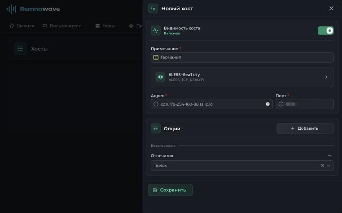Click the Примечание input field

(x=242, y=57)
